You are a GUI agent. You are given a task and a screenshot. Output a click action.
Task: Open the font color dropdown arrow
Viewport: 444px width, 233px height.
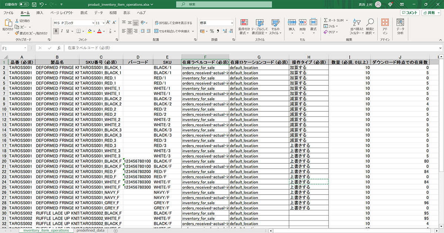tap(105, 31)
